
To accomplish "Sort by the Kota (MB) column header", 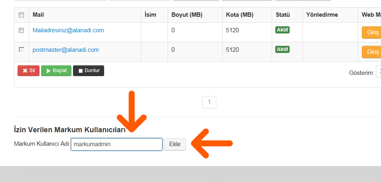I will pyautogui.click(x=240, y=15).
